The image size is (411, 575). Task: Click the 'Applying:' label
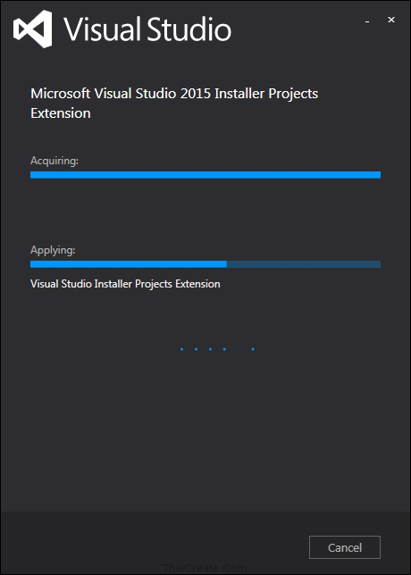pyautogui.click(x=53, y=251)
